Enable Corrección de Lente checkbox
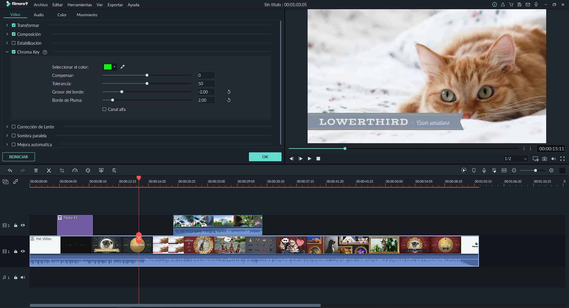569x308 pixels. point(14,127)
